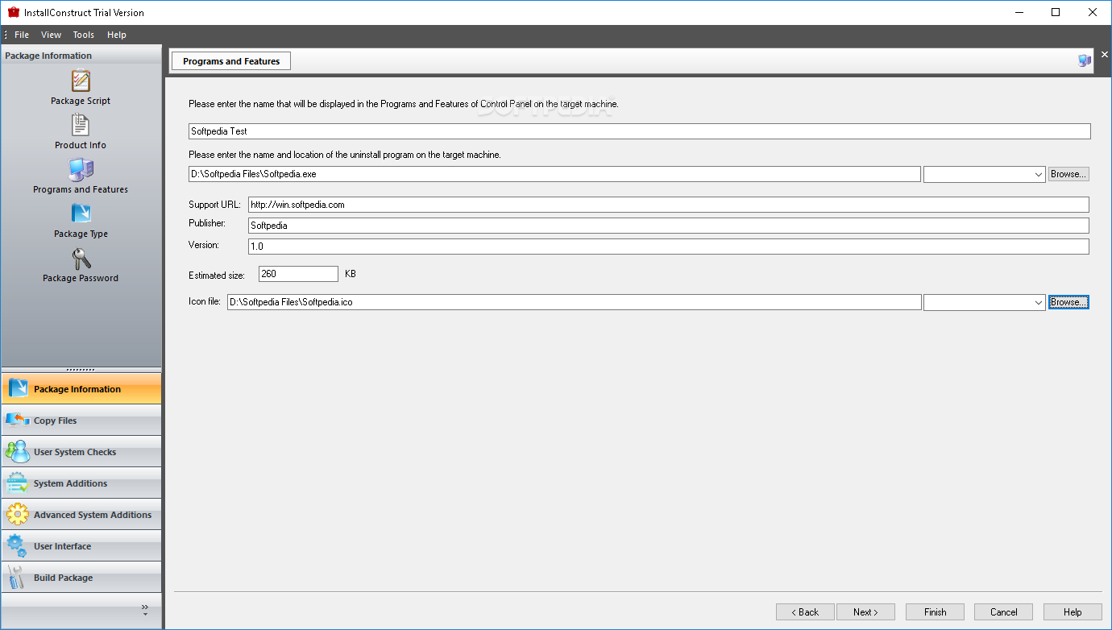Click the Finish button
This screenshot has height=630, width=1112.
936,612
